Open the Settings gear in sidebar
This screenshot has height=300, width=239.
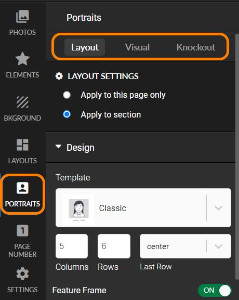click(22, 273)
